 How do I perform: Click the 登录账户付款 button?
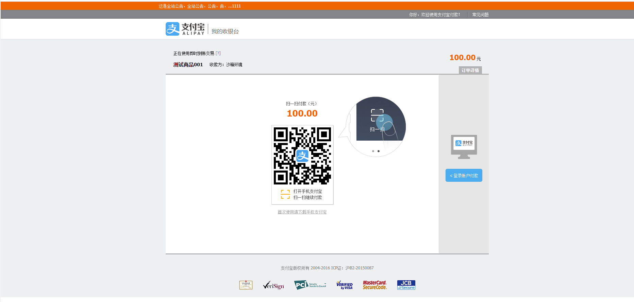tap(464, 175)
